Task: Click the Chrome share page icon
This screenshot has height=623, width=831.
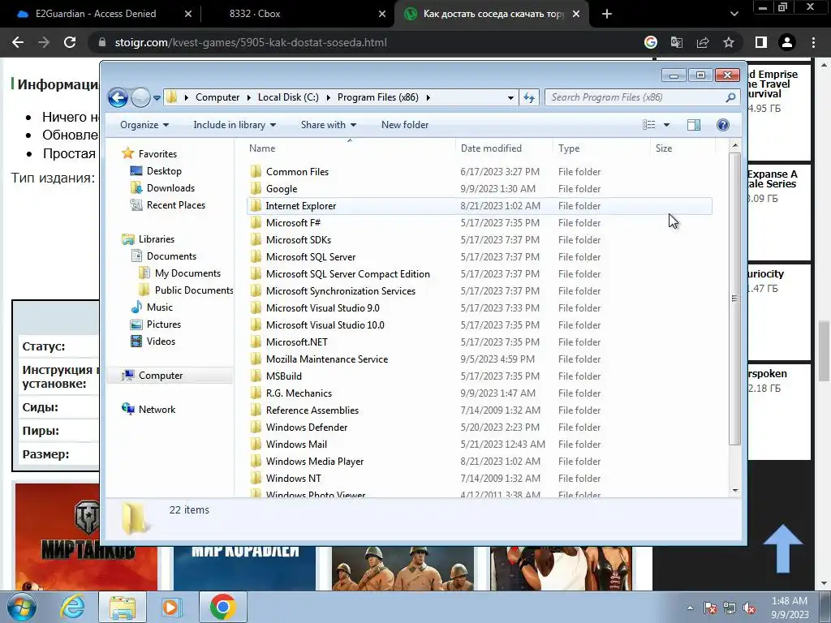Action: pyautogui.click(x=703, y=42)
